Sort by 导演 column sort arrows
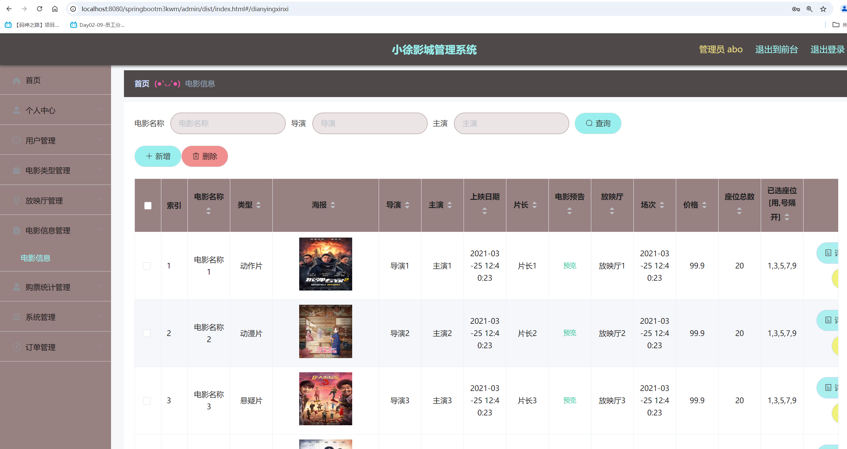847x449 pixels. [407, 205]
